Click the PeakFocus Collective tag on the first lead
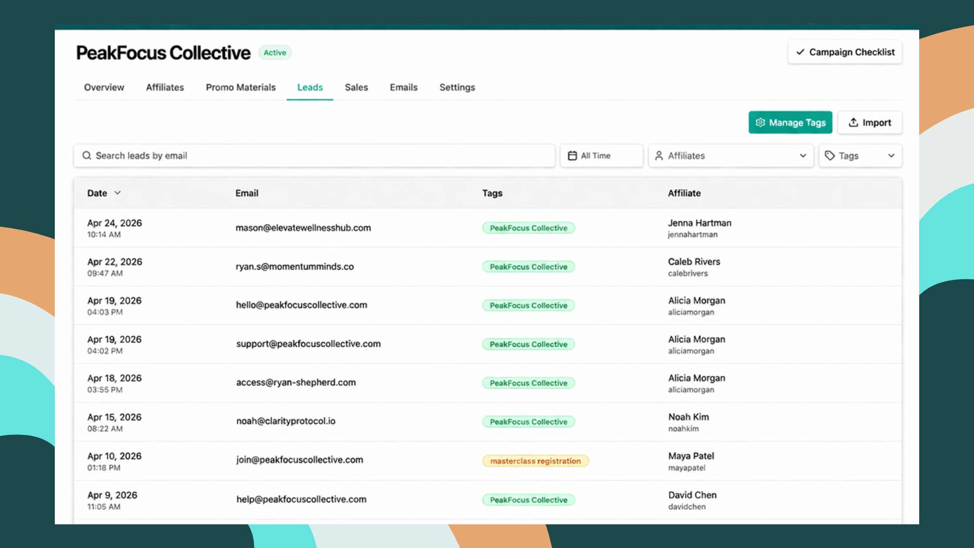 coord(528,227)
